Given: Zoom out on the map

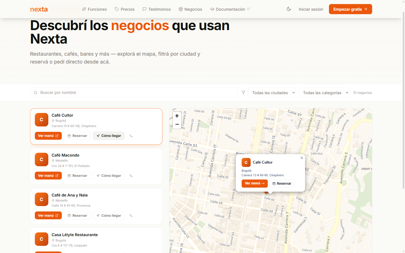Looking at the screenshot, I should [177, 124].
